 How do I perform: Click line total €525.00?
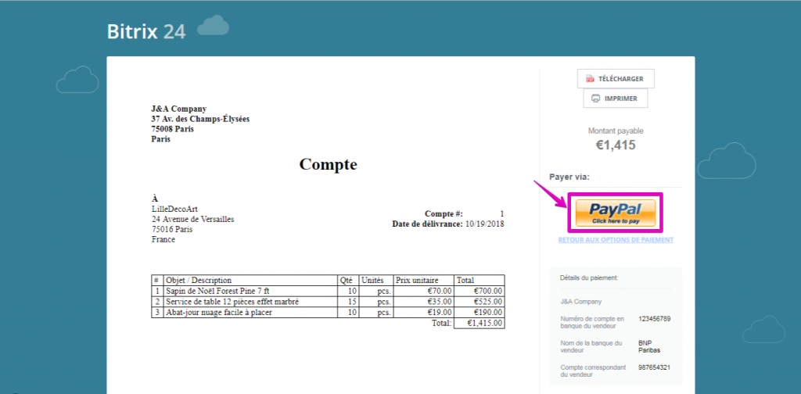coord(488,302)
